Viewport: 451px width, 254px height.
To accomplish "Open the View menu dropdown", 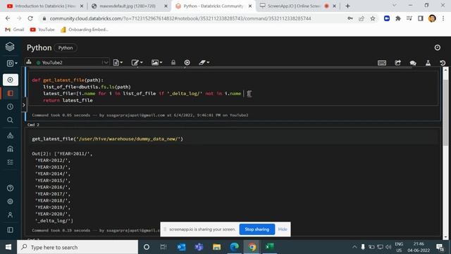I will coord(156,63).
